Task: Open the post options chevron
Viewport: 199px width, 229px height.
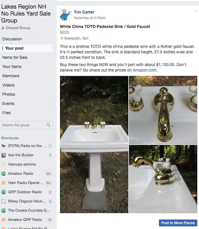Action: point(196,11)
